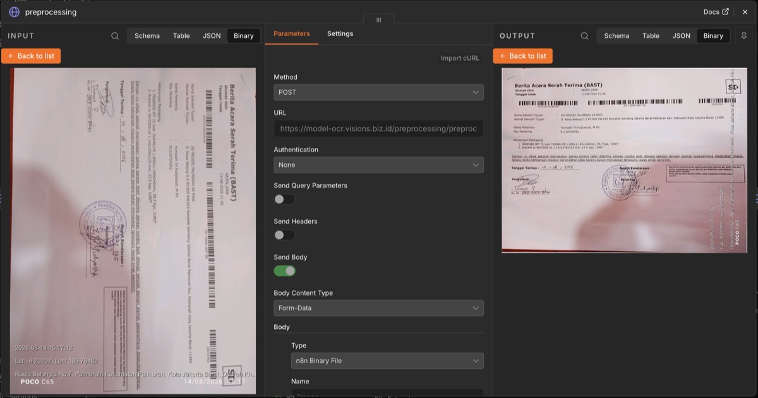
Task: Click the URL input field
Action: tap(378, 129)
